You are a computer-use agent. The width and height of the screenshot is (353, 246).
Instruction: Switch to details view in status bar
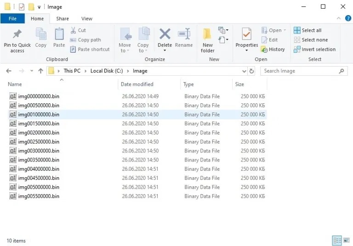[x=336, y=240]
